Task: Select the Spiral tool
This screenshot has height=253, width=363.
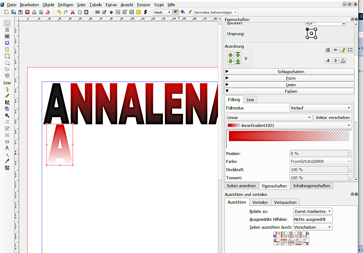Action: pyautogui.click(x=7, y=76)
